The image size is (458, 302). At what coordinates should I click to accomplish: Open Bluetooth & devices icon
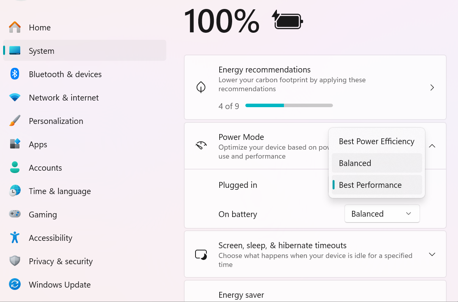point(15,74)
